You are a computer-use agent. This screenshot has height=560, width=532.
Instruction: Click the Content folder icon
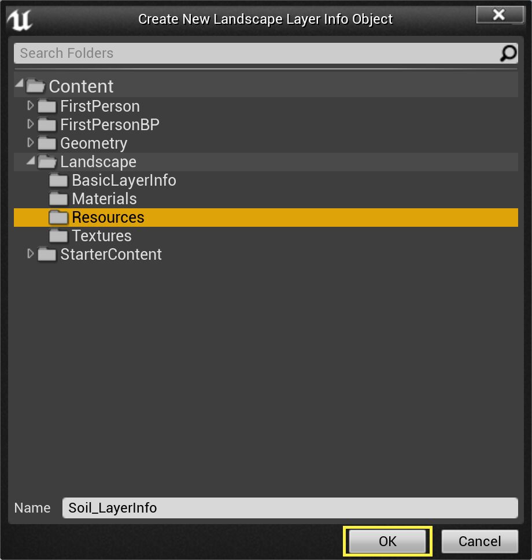pos(35,86)
